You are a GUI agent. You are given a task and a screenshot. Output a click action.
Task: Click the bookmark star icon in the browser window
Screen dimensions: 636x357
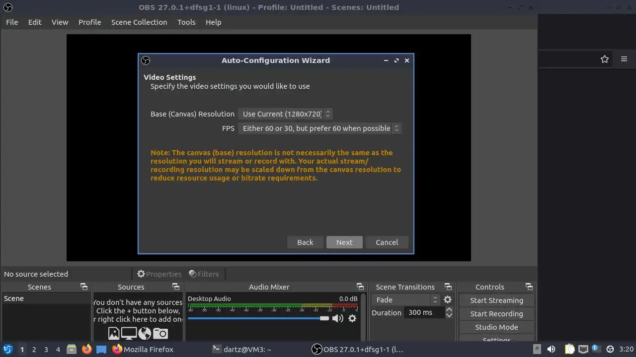point(605,59)
